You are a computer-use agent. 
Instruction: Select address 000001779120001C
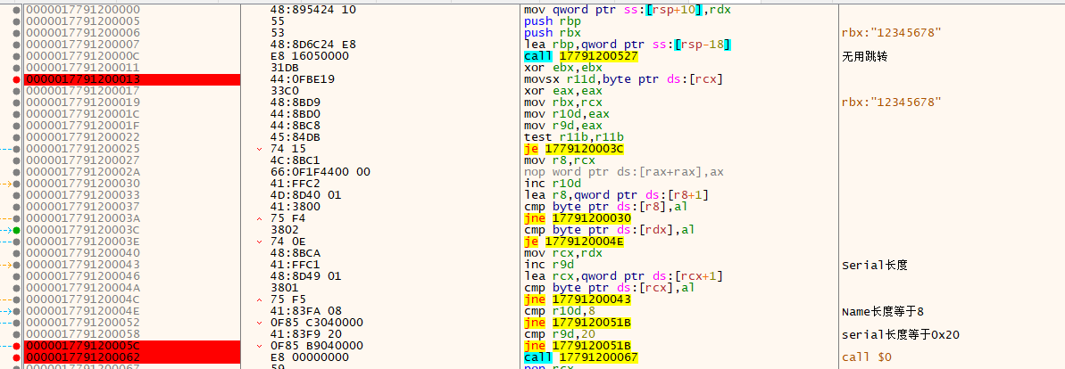pos(83,114)
